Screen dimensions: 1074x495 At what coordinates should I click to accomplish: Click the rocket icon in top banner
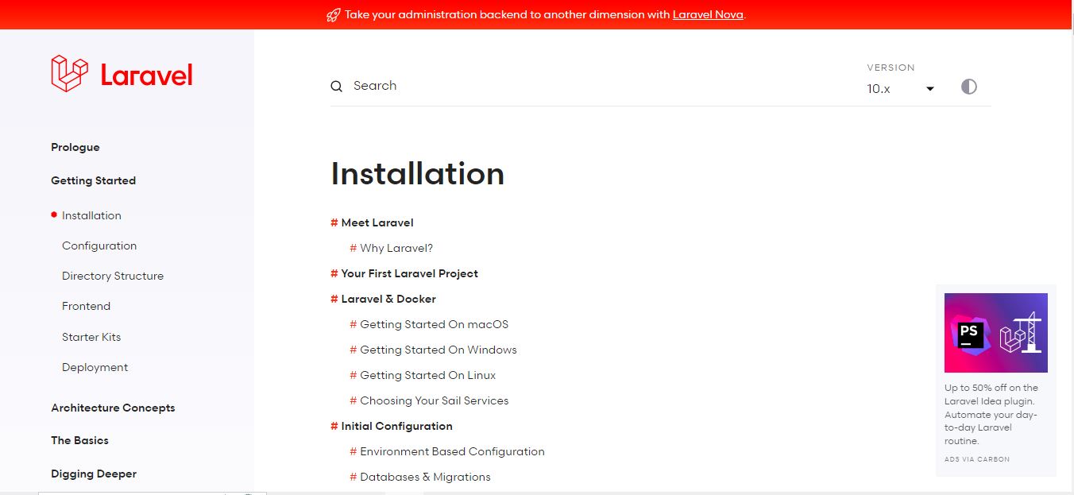[x=334, y=15]
